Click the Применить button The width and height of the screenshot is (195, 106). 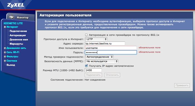point(182,85)
